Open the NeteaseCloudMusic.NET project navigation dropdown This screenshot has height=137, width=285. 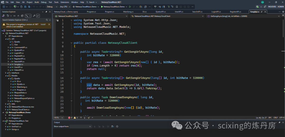coord(91,16)
